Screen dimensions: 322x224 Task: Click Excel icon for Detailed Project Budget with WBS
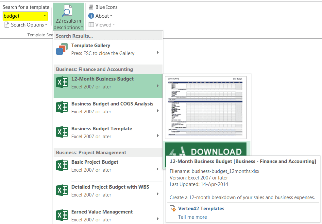pyautogui.click(x=62, y=190)
